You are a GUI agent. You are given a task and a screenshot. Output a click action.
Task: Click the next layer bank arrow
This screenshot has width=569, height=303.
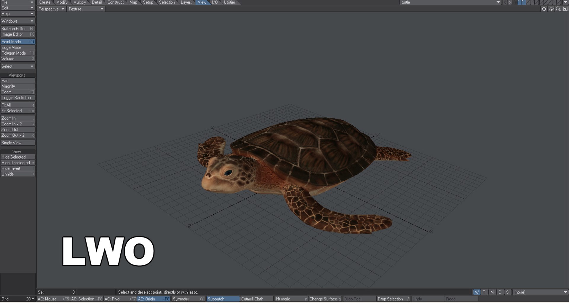[510, 2]
